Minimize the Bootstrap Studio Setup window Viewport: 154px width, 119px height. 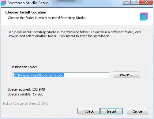126,2
